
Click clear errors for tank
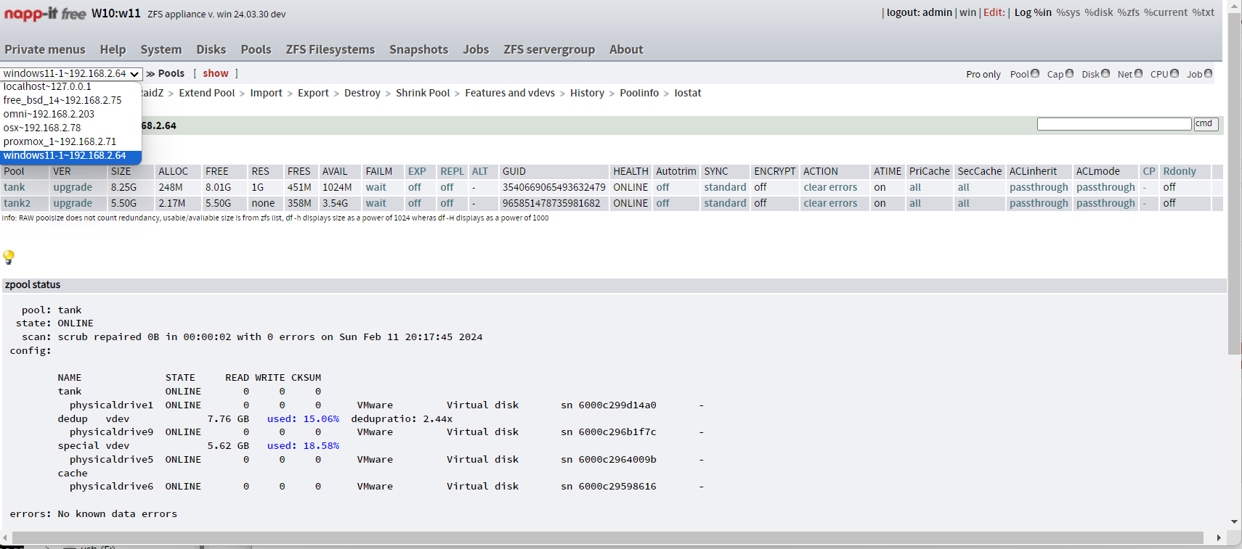pos(830,187)
